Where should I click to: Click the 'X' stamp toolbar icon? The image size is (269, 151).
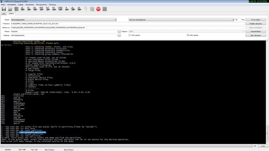[54, 9]
